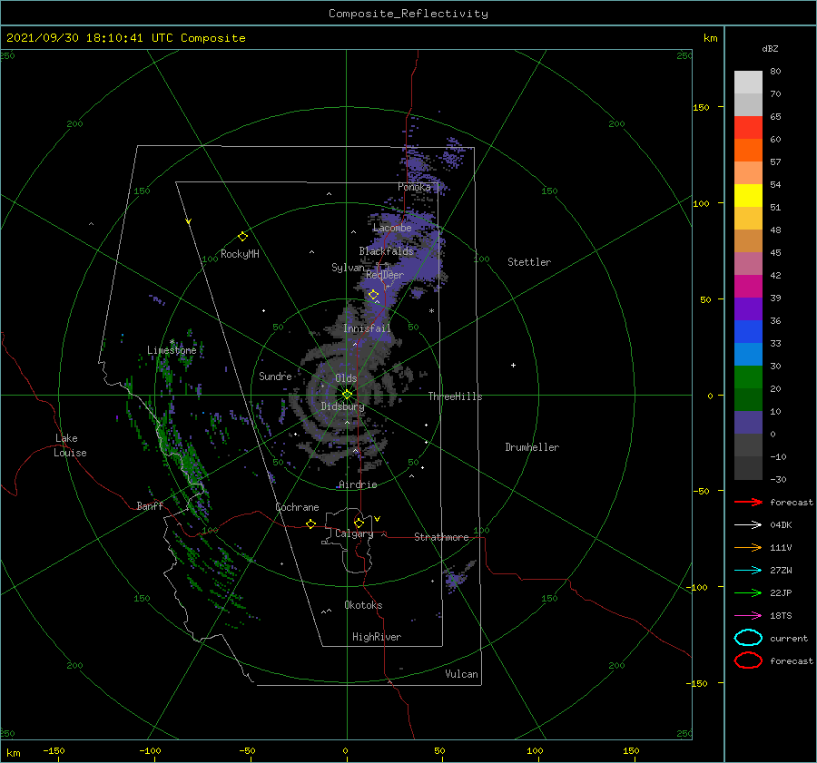Click the Blackfalds label
Viewport: 817px width, 763px height.
tap(386, 251)
